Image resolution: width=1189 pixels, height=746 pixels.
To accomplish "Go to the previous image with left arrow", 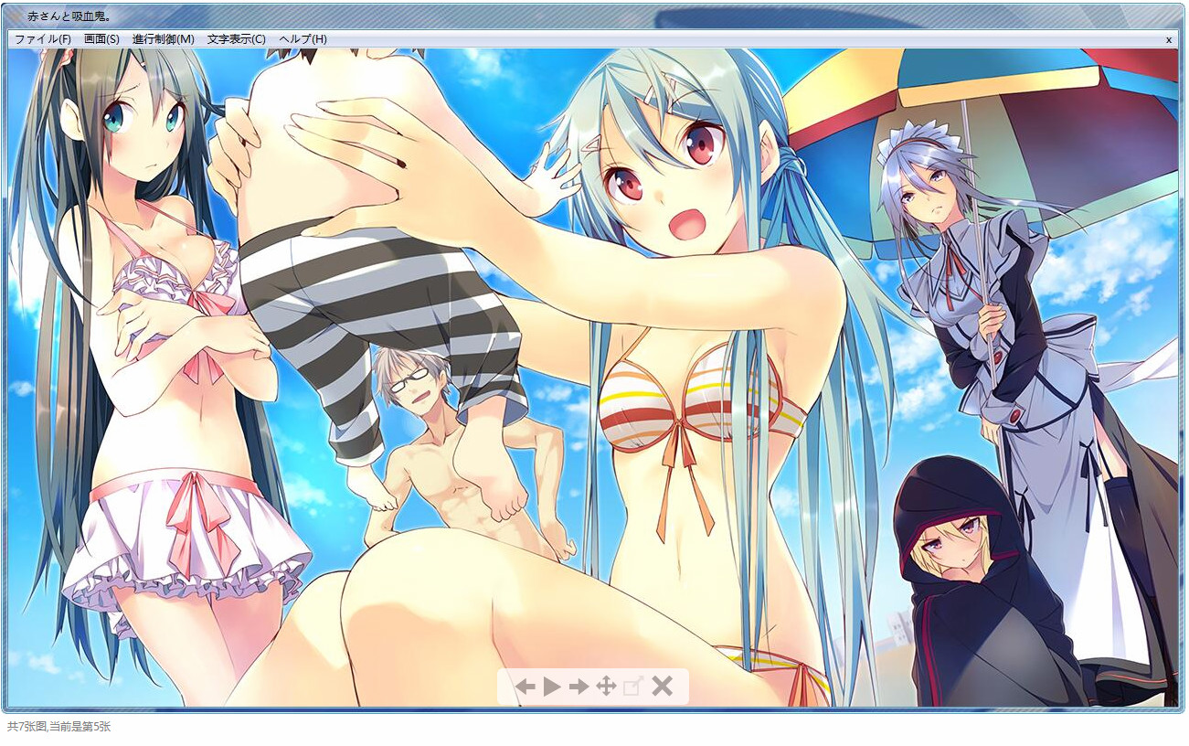I will (x=525, y=687).
